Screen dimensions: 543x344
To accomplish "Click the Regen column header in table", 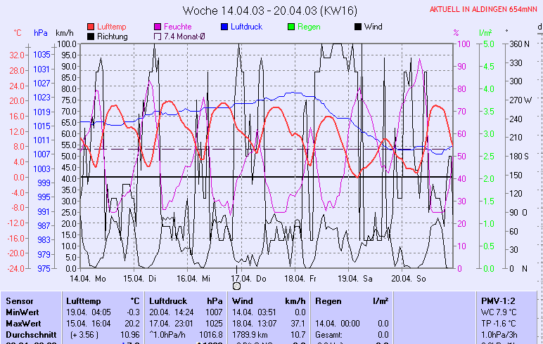I will coord(328,300).
